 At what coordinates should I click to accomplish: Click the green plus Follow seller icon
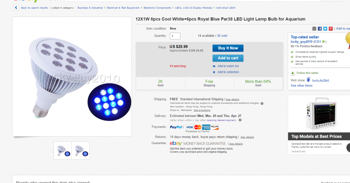pyautogui.click(x=293, y=73)
